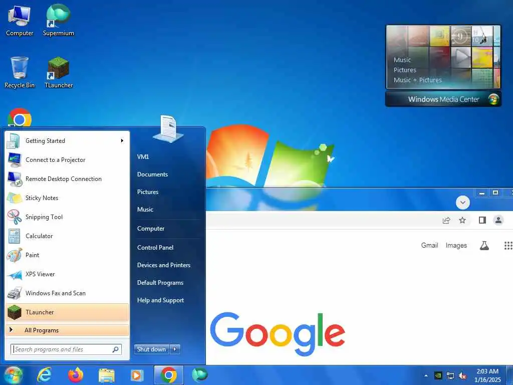
Task: Open Pictures in Start menu
Action: [148, 192]
